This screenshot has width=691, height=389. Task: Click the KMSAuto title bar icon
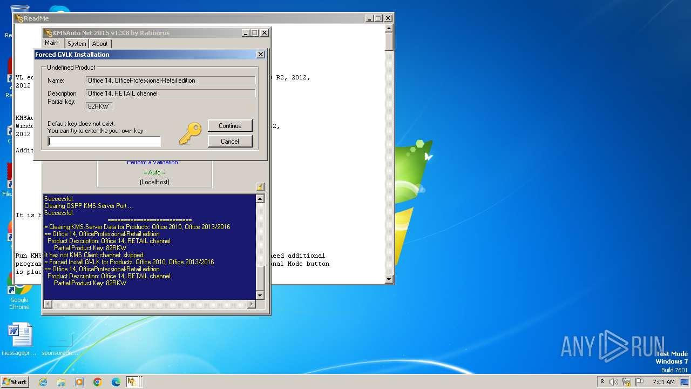[49, 33]
